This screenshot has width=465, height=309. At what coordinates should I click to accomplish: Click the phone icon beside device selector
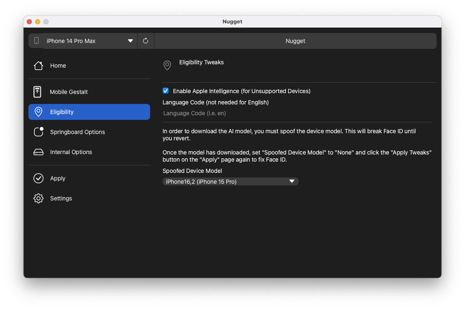pos(36,41)
